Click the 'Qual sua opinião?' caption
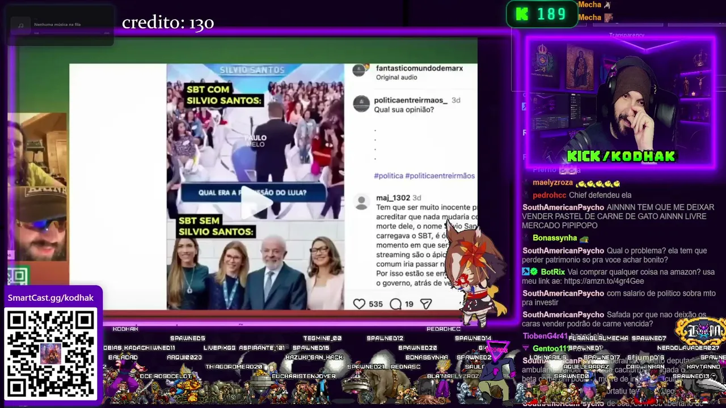The height and width of the screenshot is (408, 726). [404, 110]
